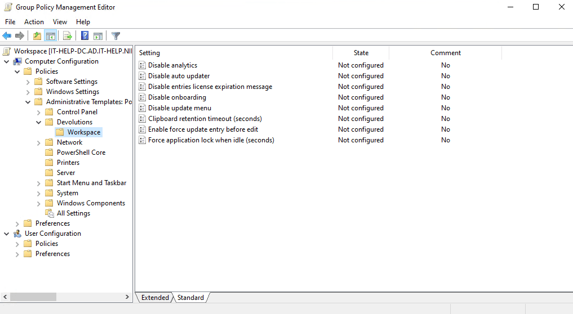This screenshot has height=314, width=573.
Task: Go up one level with folder icon
Action: 37,36
